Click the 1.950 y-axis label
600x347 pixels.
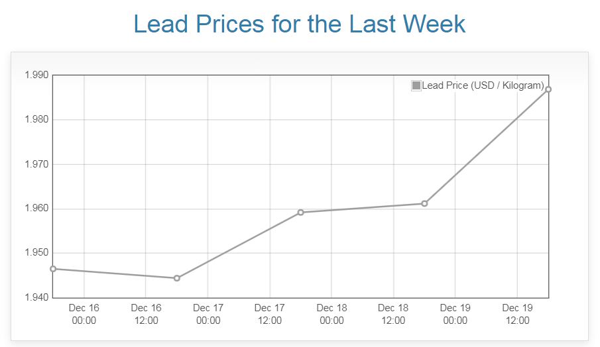pyautogui.click(x=36, y=253)
